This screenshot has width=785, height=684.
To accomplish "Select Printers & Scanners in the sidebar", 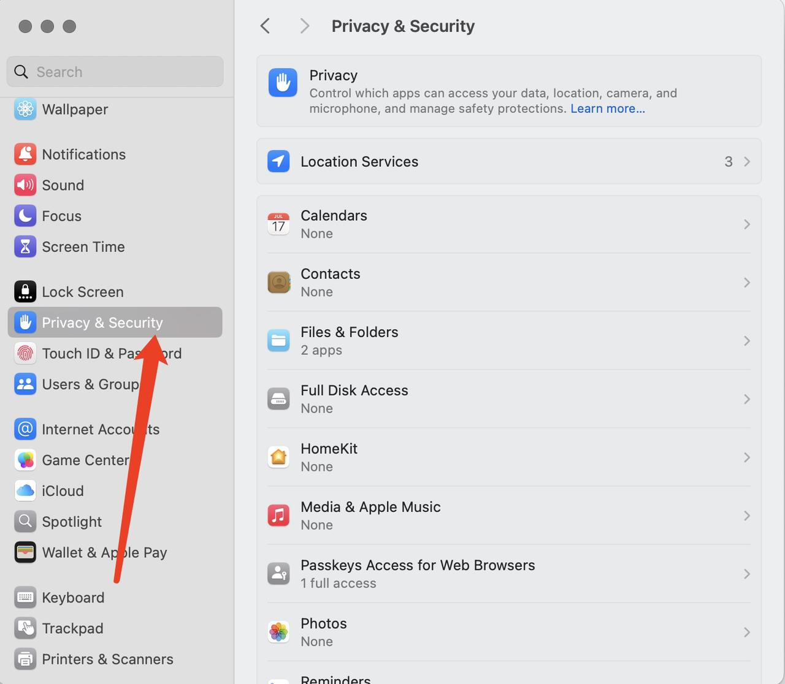I will click(115, 659).
